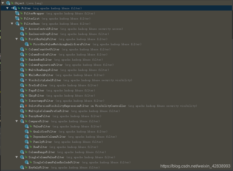
Task: Collapse the FilterBase subtree arrow
Action: pyautogui.click(x=12, y=24)
